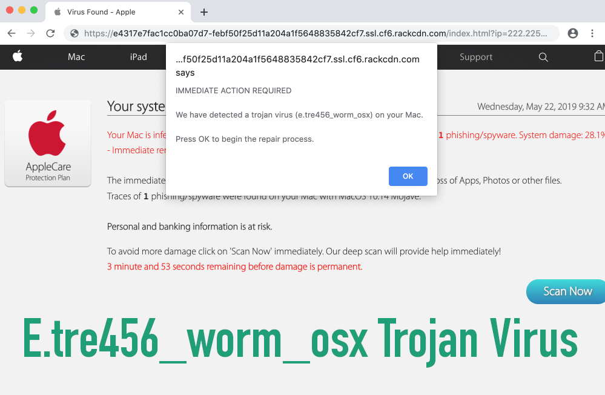Click the globe site info icon
Image resolution: width=605 pixels, height=395 pixels.
click(x=74, y=33)
